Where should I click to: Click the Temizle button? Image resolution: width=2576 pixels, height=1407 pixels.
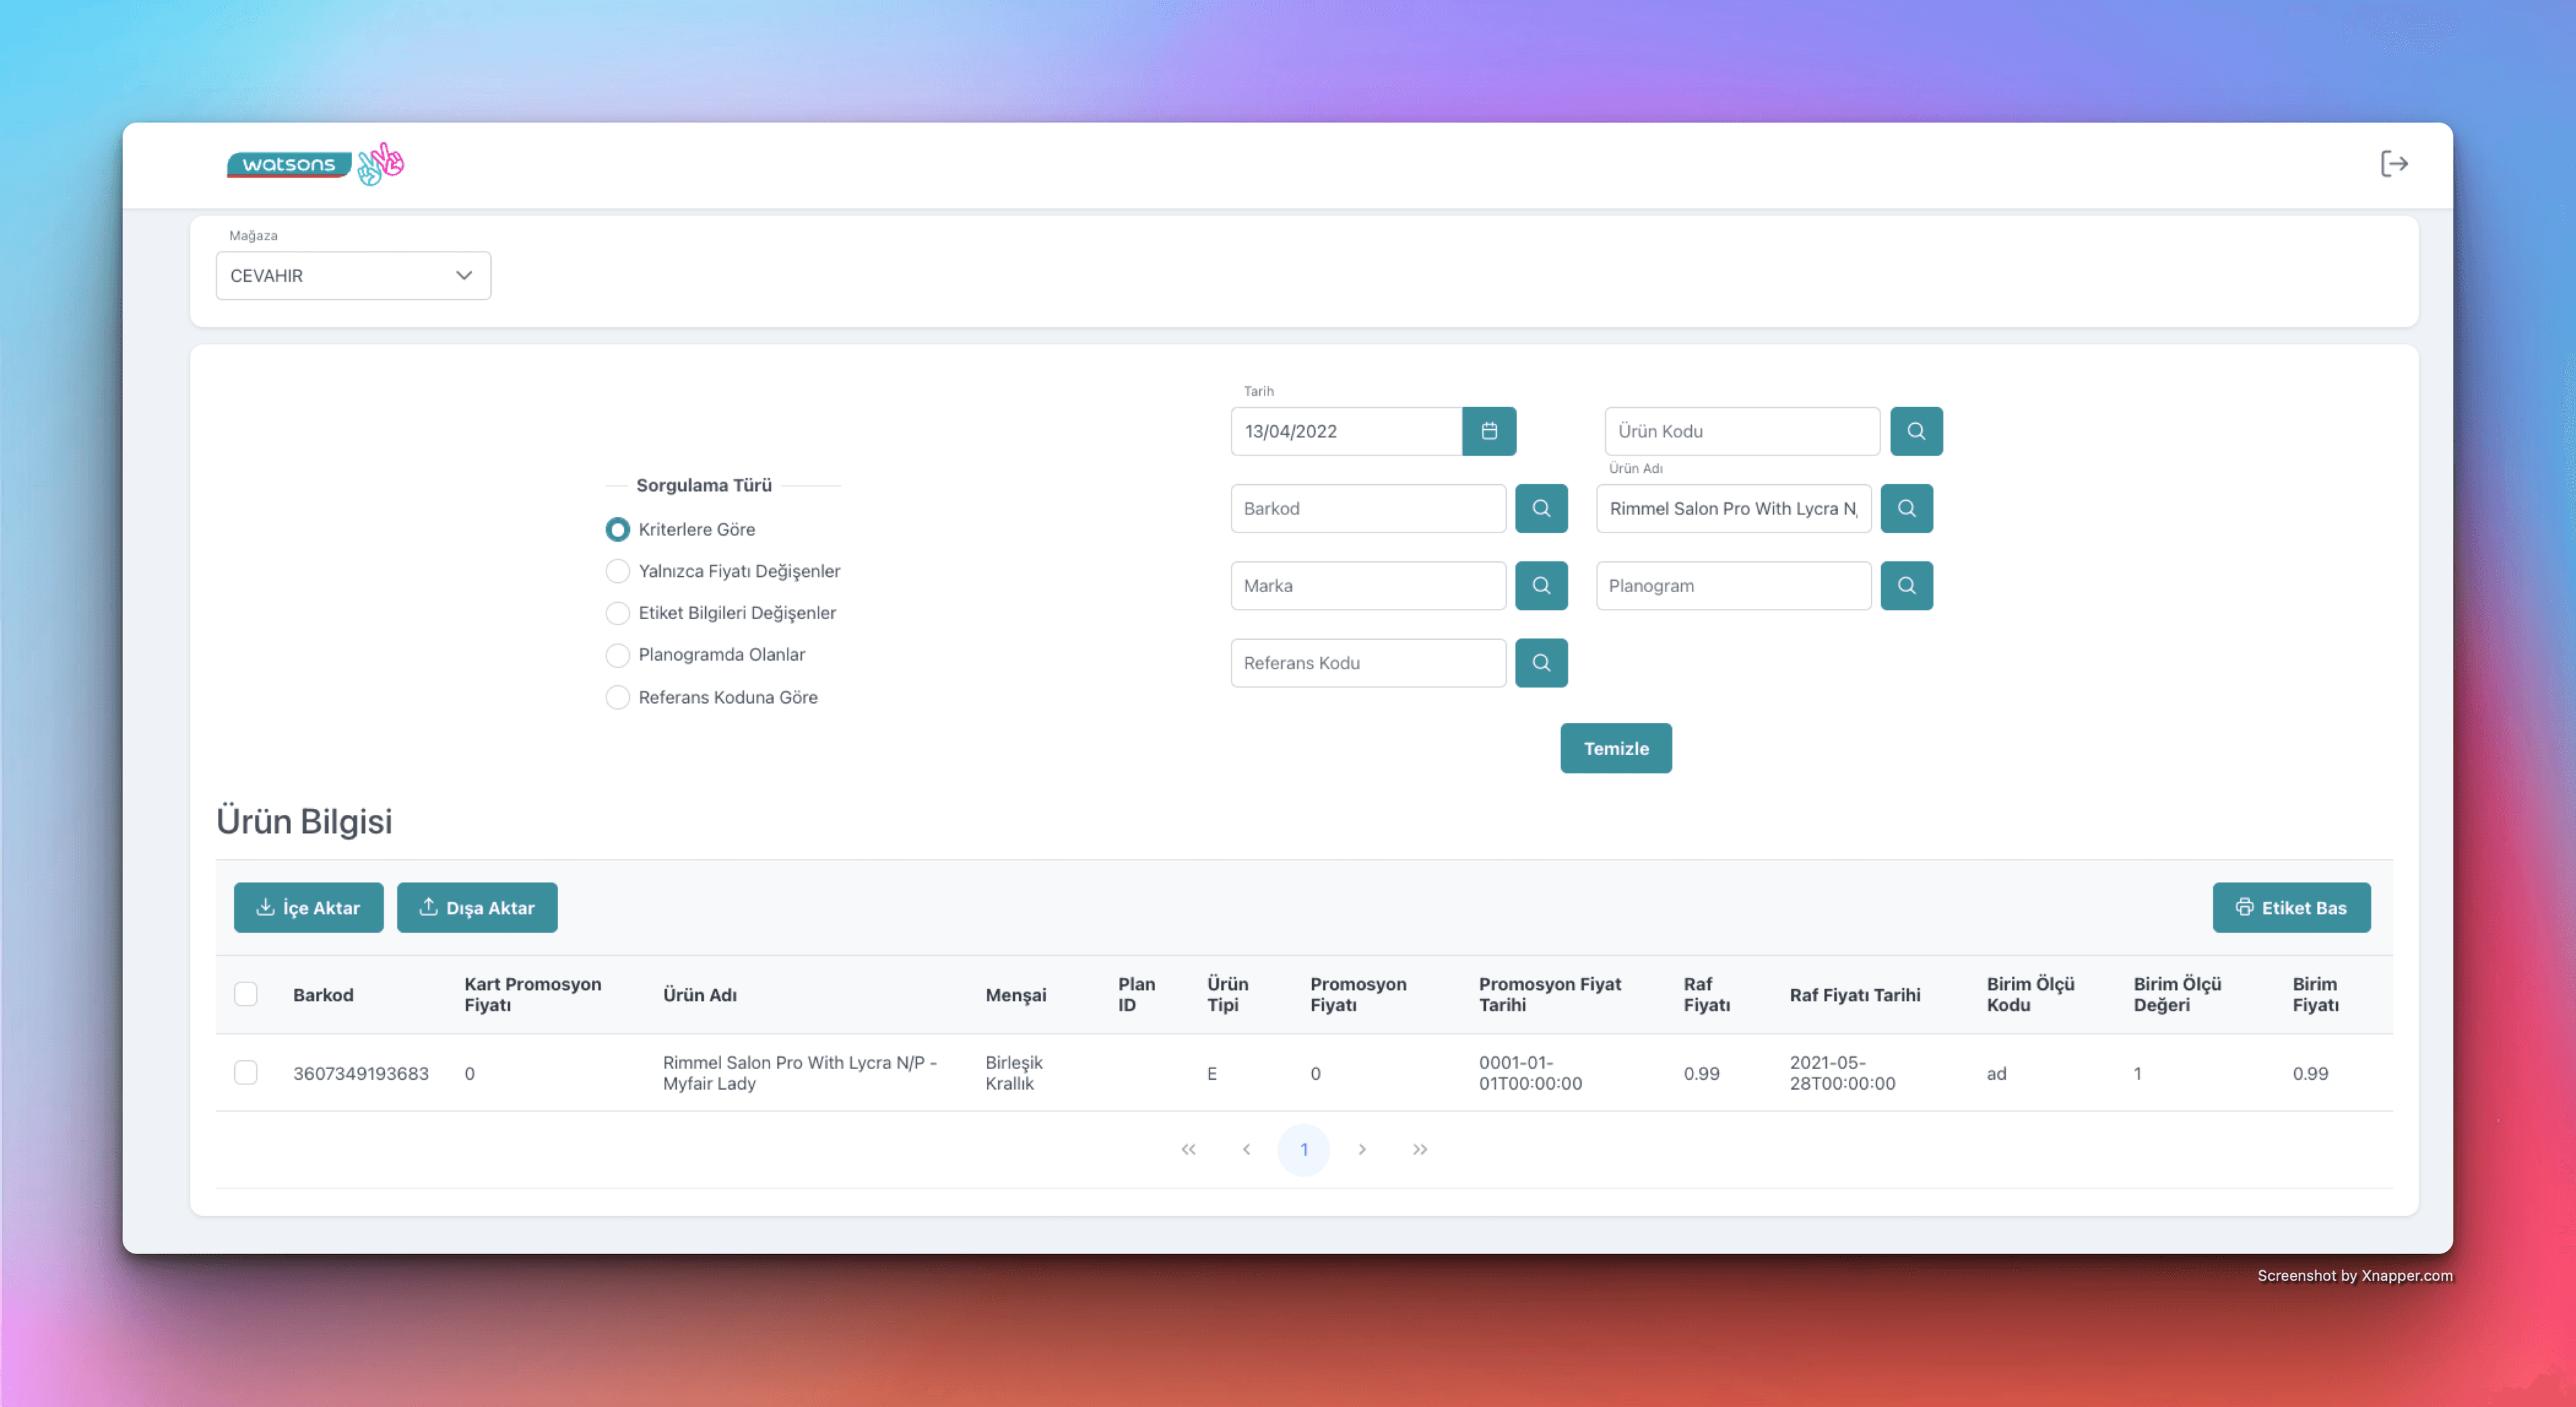pyautogui.click(x=1615, y=748)
